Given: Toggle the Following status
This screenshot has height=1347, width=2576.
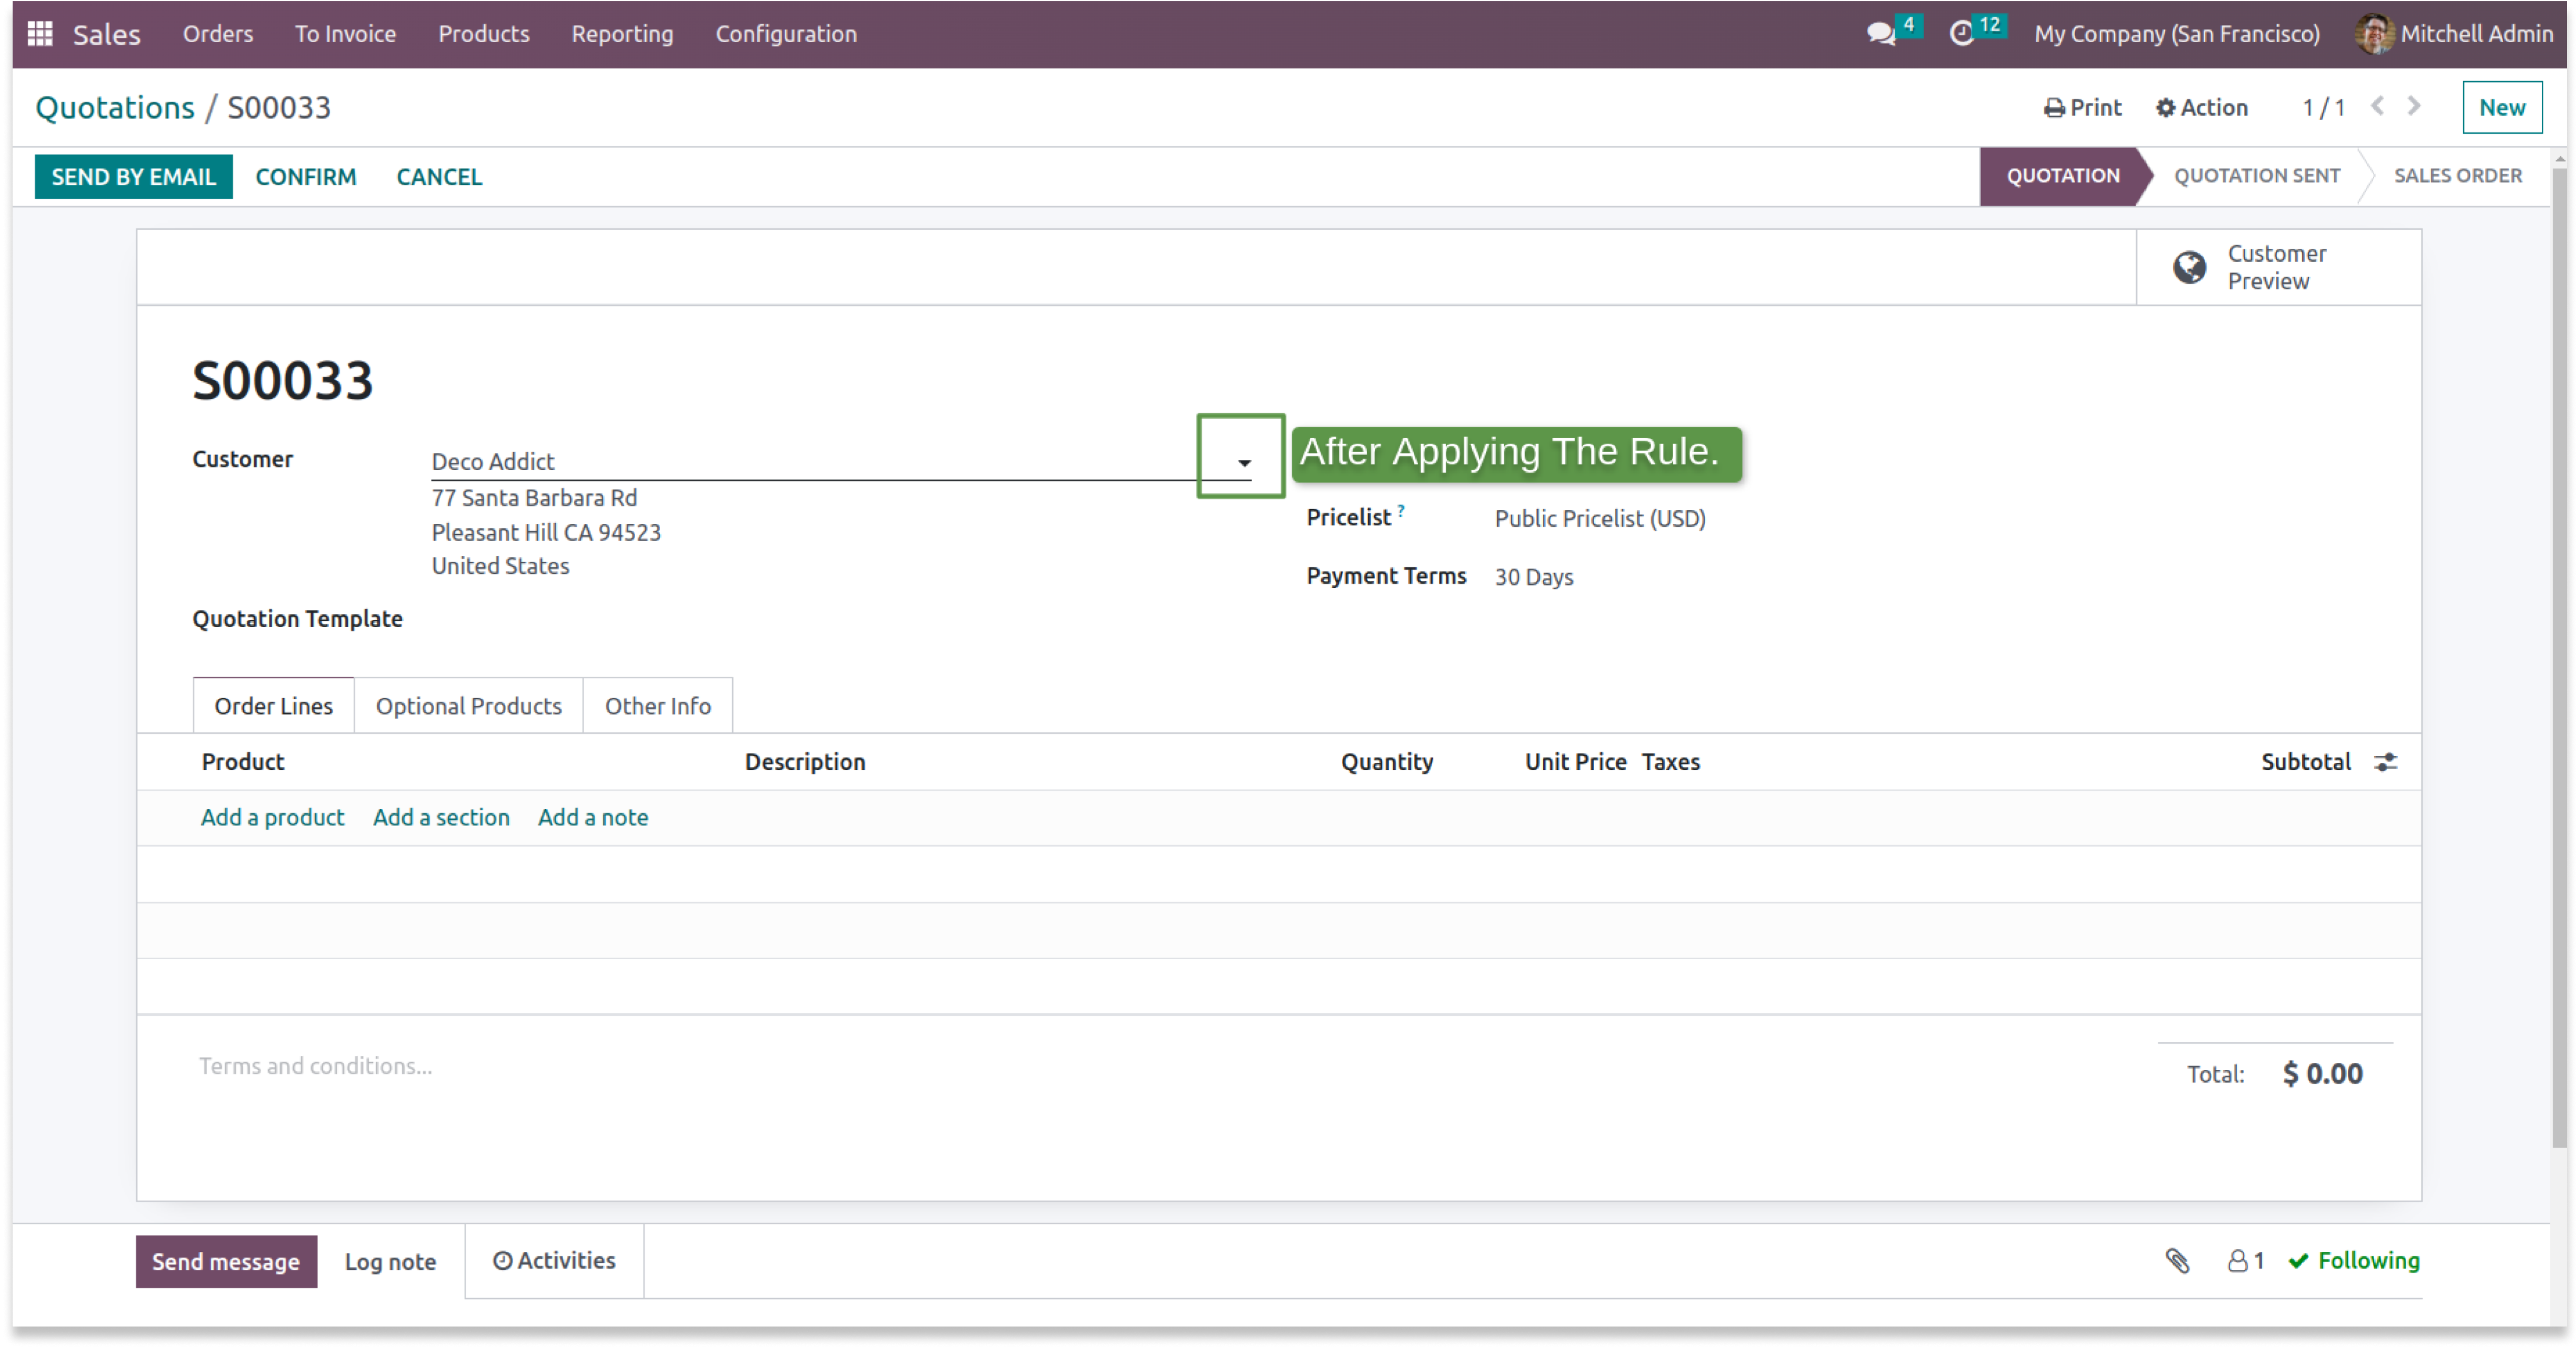Looking at the screenshot, I should click(x=2355, y=1261).
